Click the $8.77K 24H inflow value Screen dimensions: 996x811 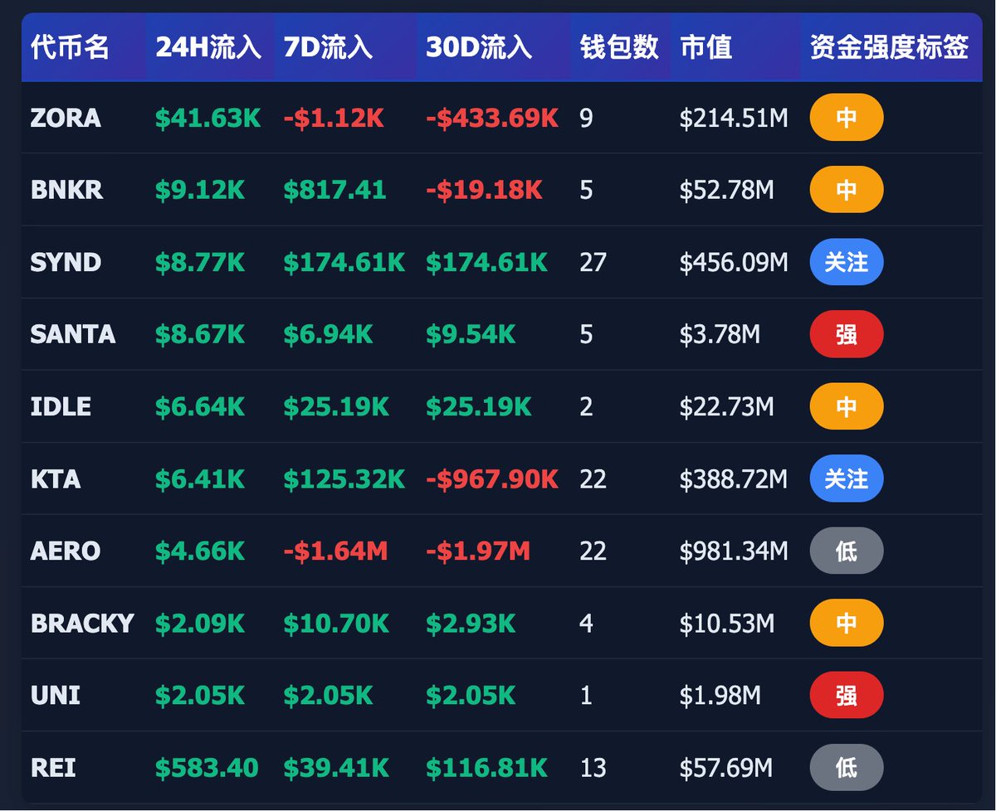tap(200, 262)
